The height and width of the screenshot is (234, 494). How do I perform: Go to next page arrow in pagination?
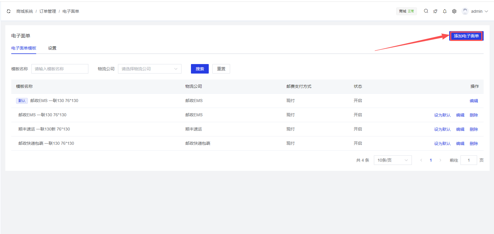[x=440, y=160]
